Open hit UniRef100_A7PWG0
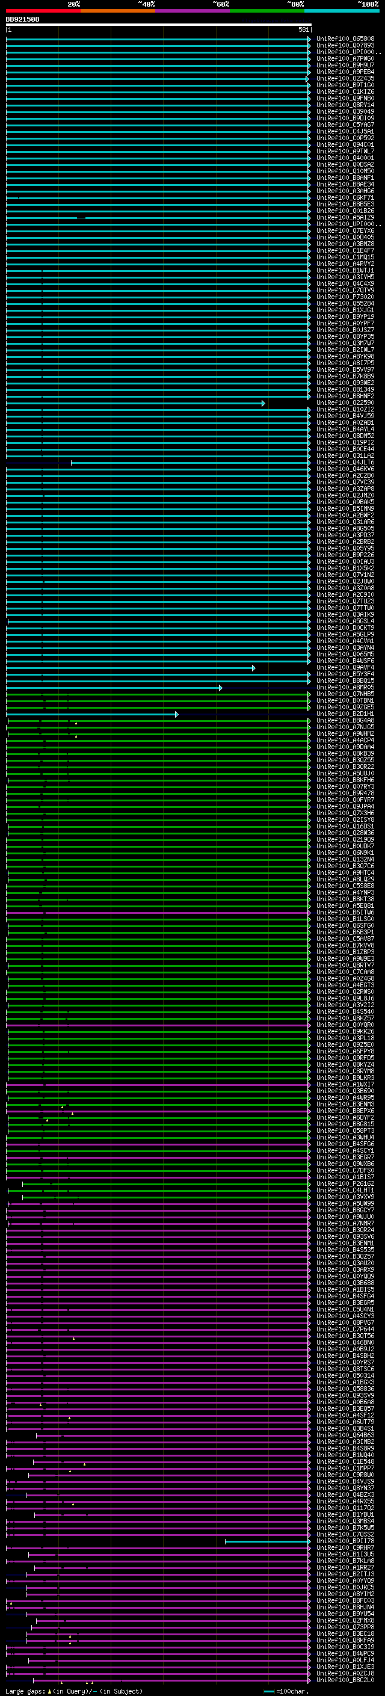The width and height of the screenshot is (385, 1696). [x=345, y=58]
